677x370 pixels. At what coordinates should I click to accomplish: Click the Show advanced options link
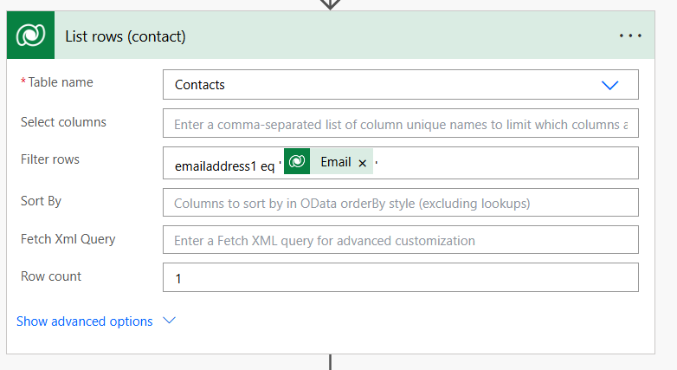pos(85,321)
